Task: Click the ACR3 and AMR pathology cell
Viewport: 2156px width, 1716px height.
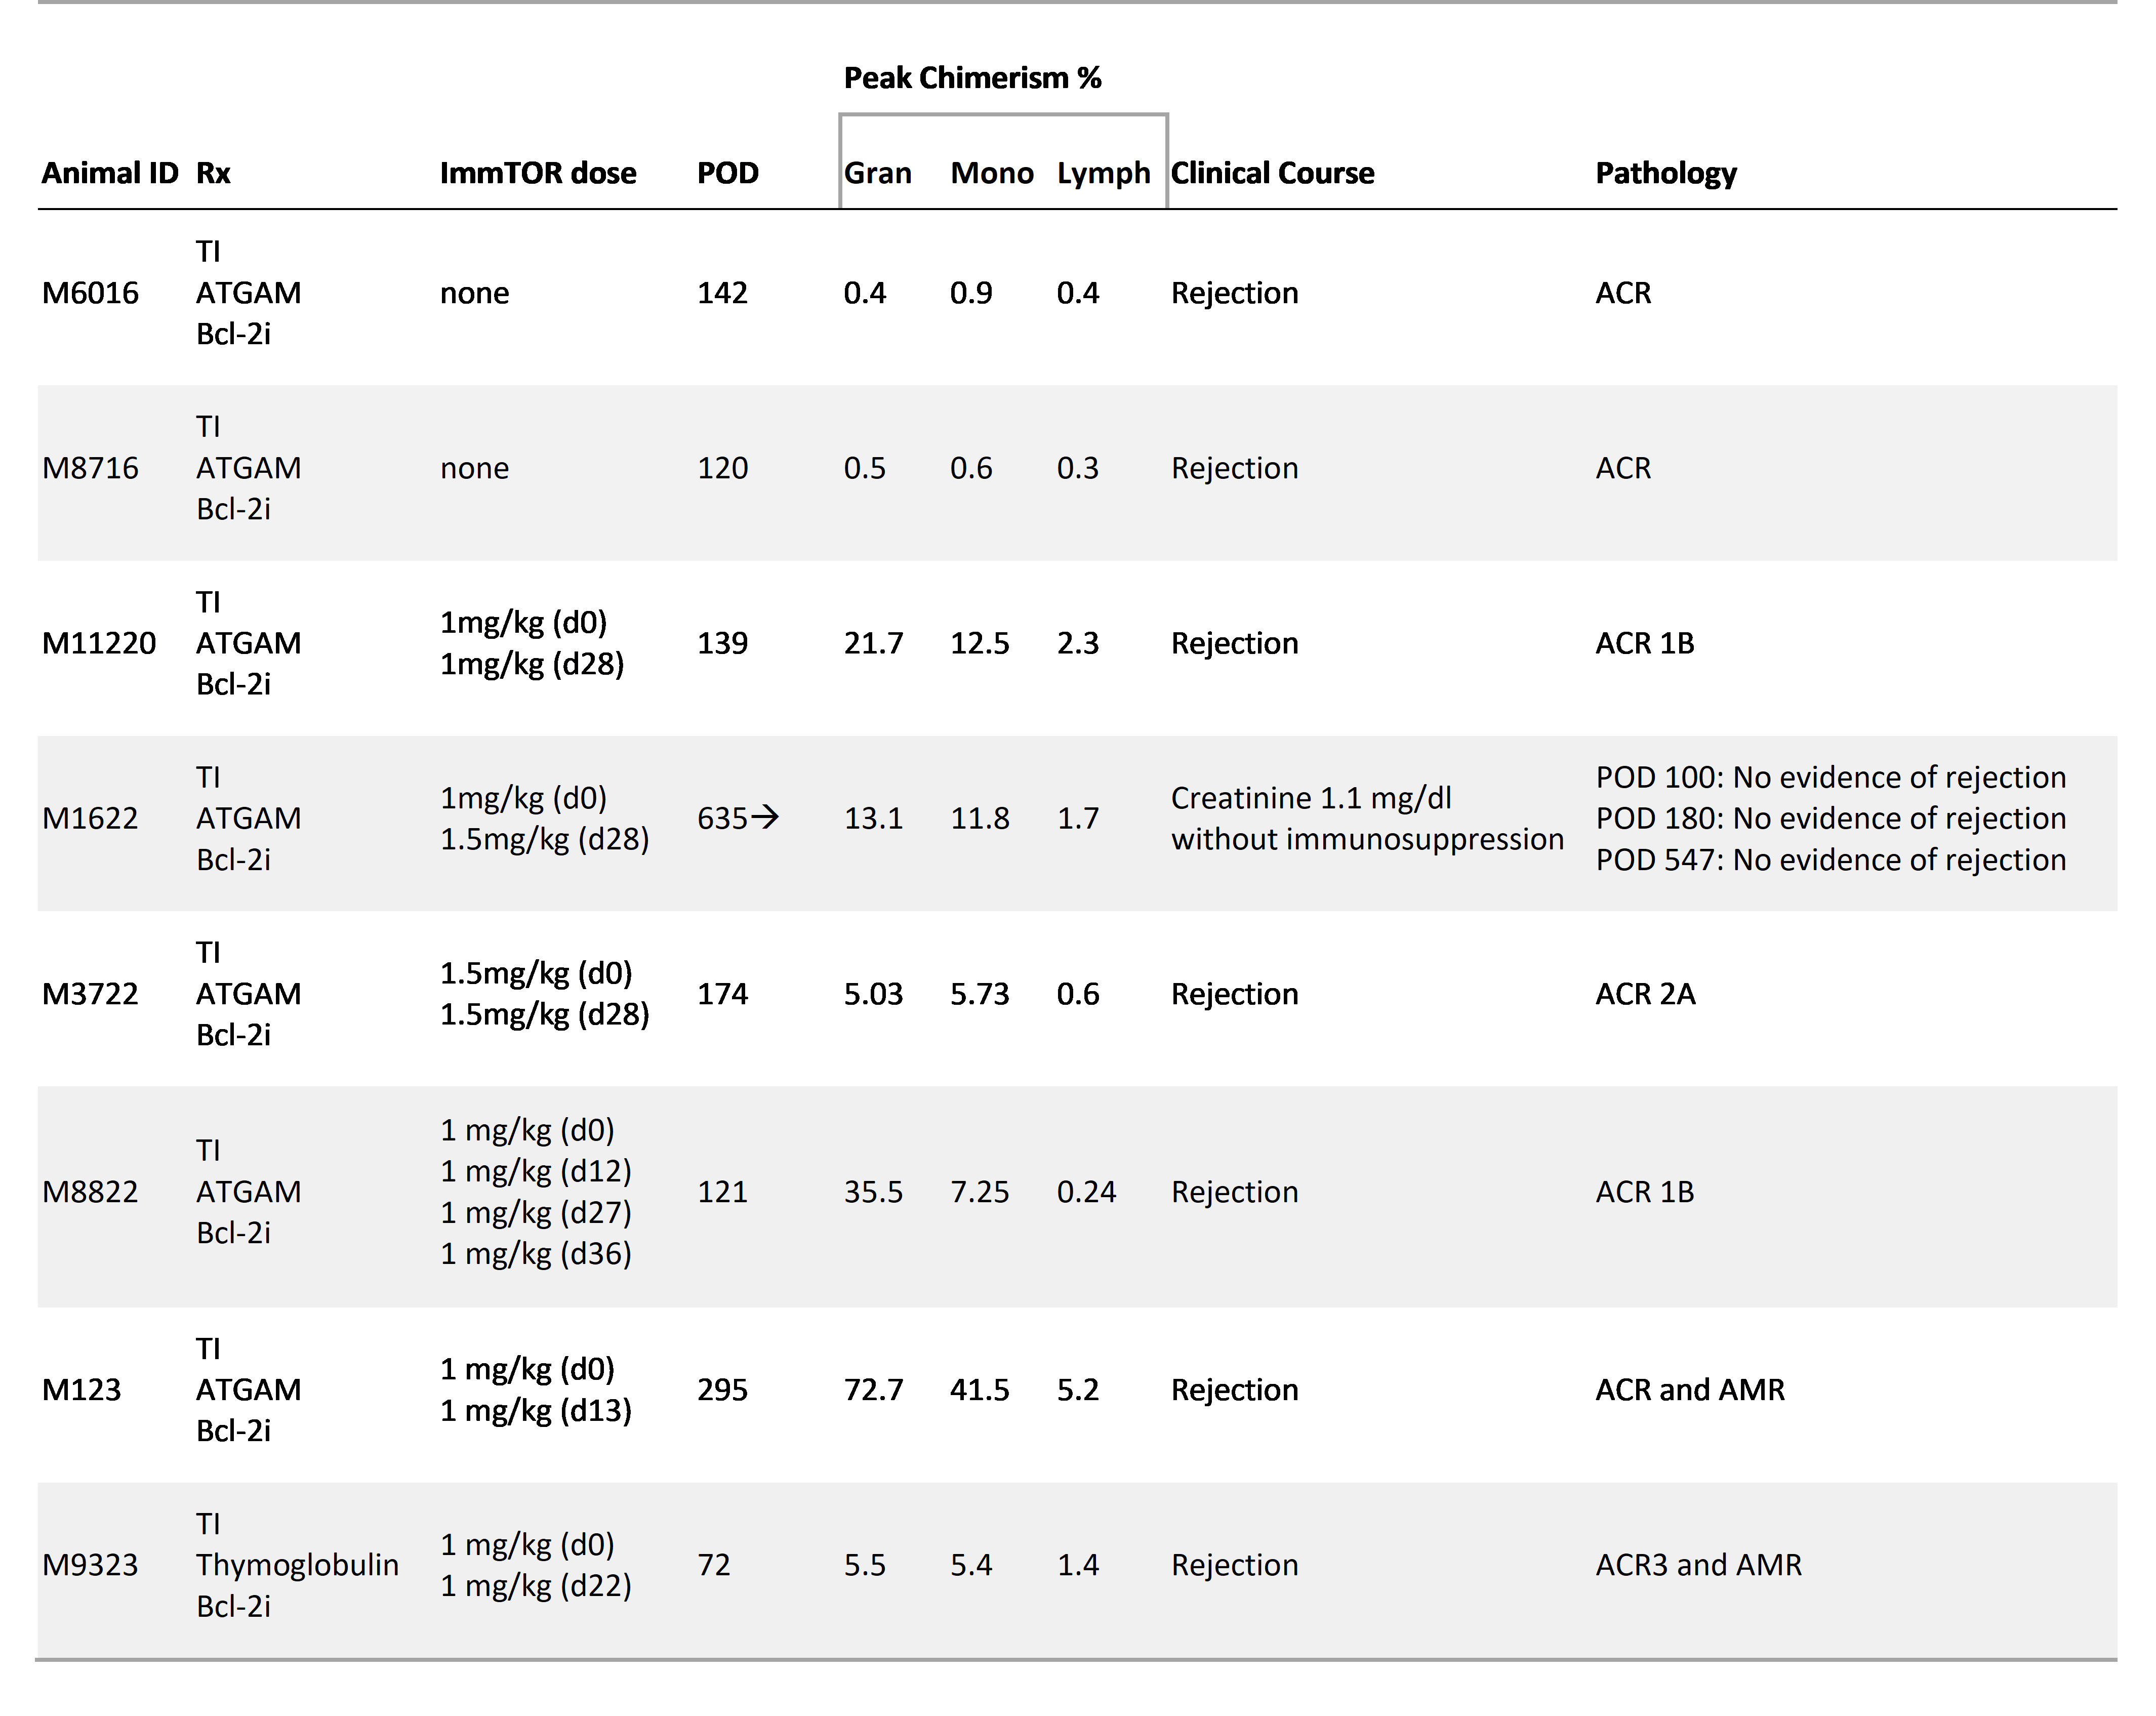Action: pyautogui.click(x=1698, y=1564)
